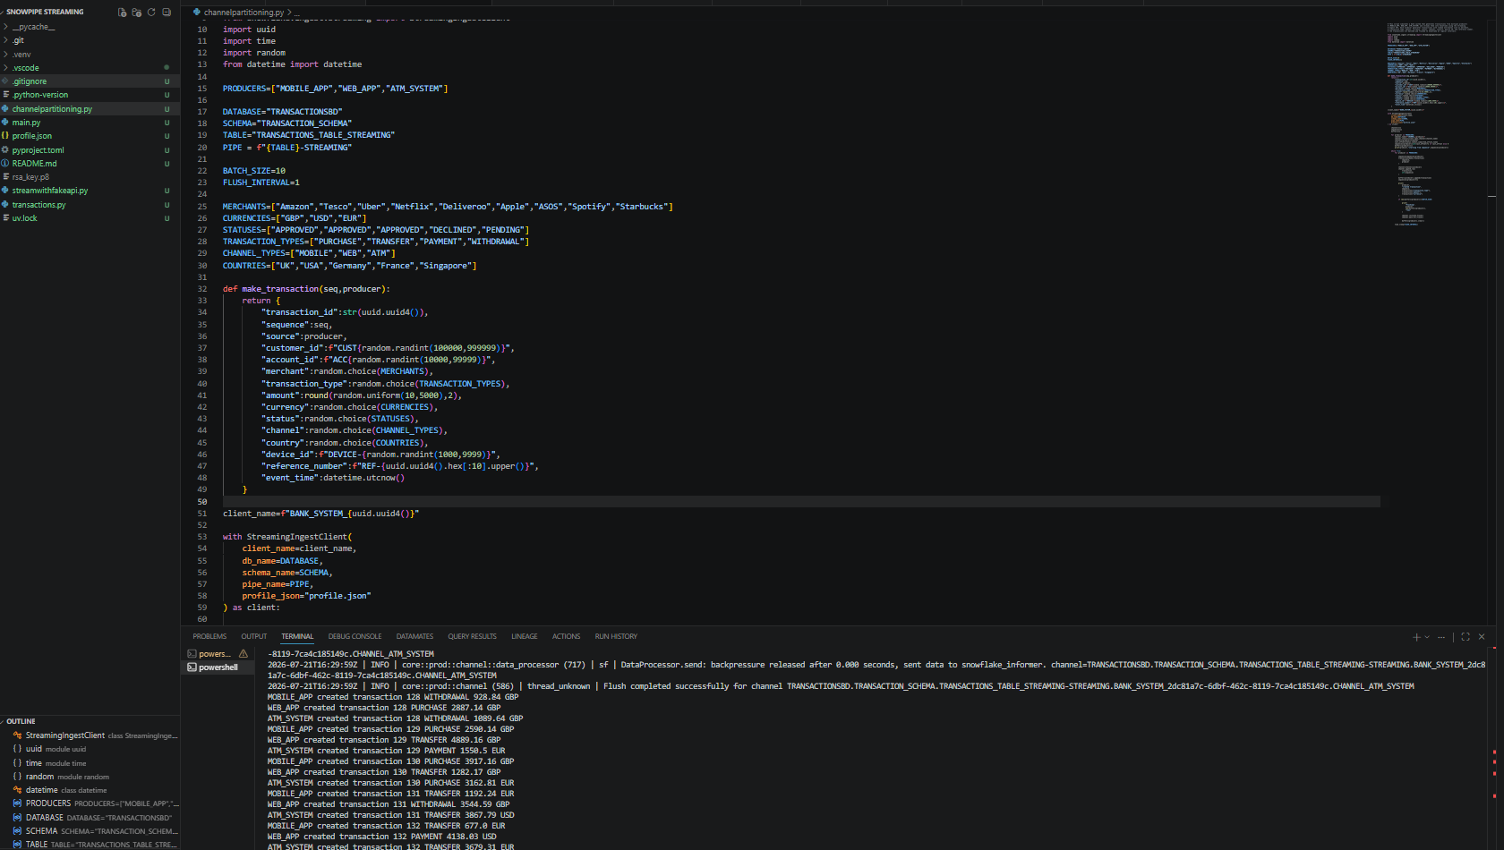Screen dimensions: 1504x850
Task: Open README.md file
Action: coord(90,164)
